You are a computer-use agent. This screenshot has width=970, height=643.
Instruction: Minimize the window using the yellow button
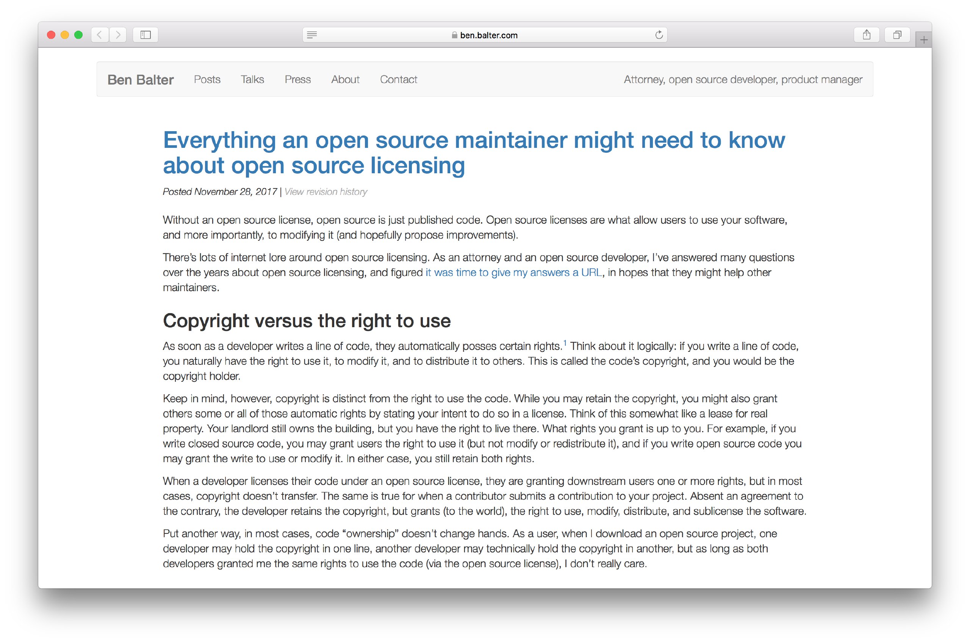tap(65, 35)
